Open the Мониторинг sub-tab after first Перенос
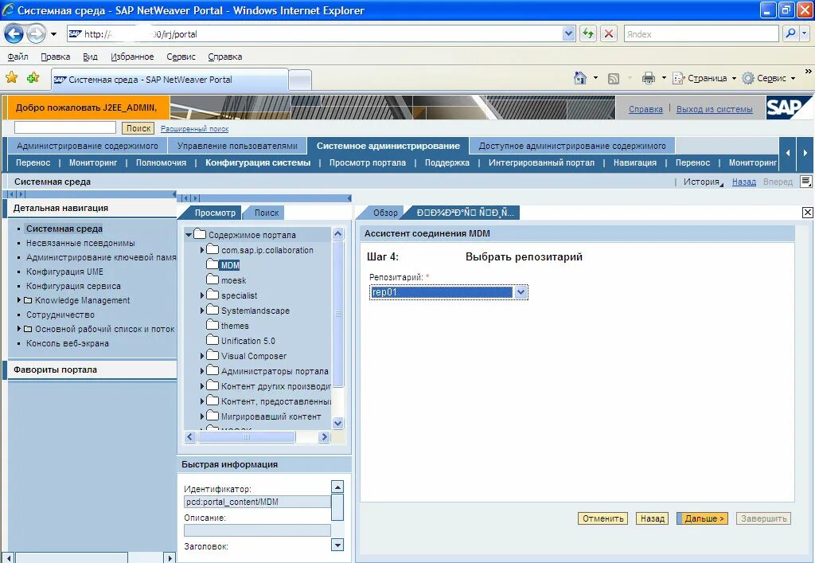Screen dimensions: 815x563 (93, 162)
